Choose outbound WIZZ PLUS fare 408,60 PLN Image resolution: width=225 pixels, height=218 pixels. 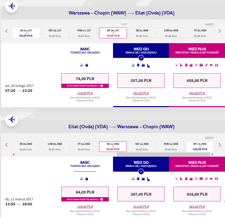[x=197, y=81]
